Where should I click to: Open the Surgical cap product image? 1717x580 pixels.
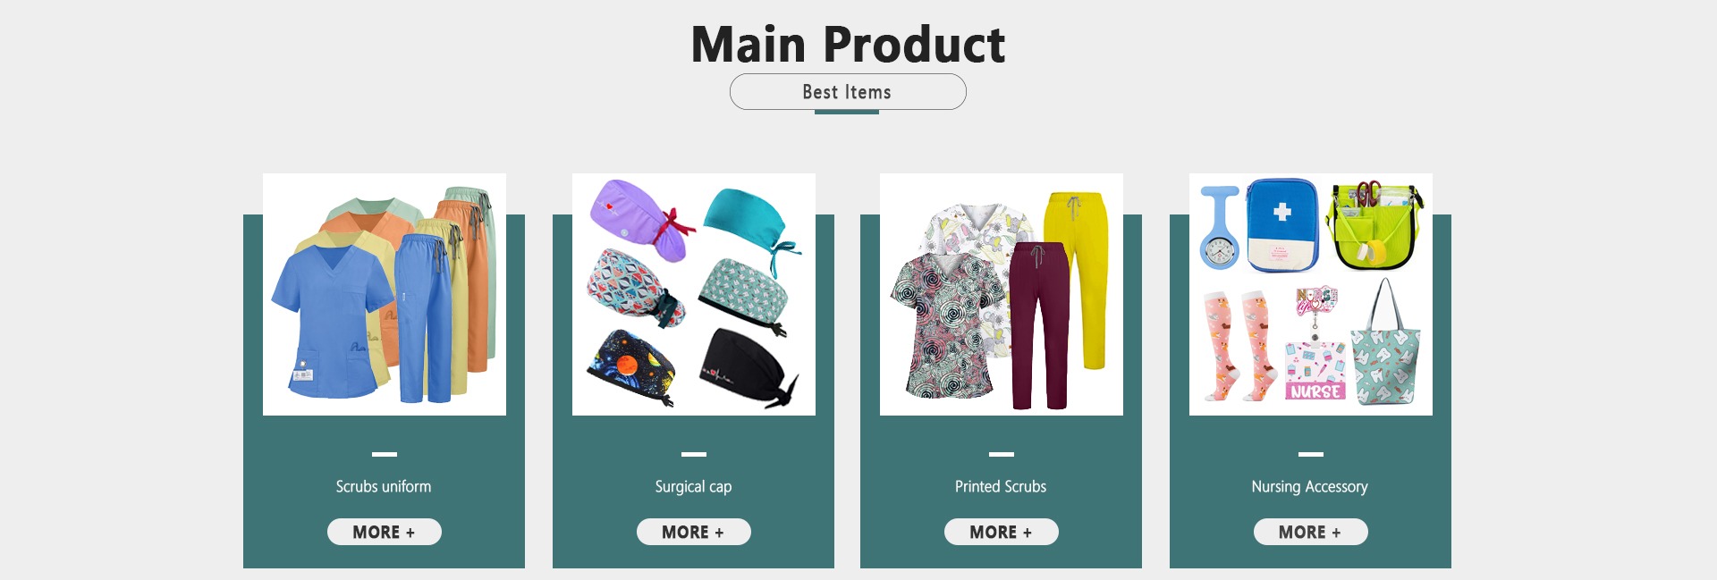tap(694, 294)
